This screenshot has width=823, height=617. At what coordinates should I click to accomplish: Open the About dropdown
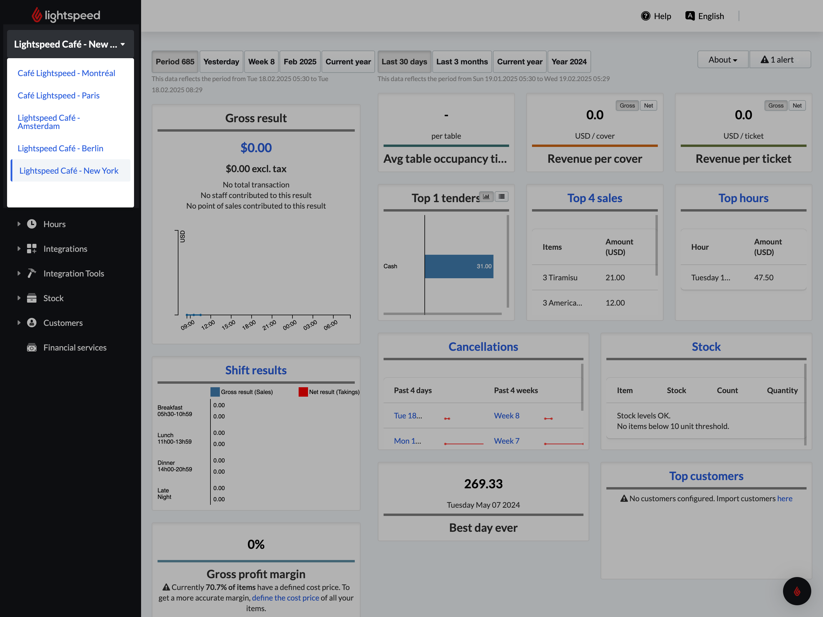click(x=722, y=59)
